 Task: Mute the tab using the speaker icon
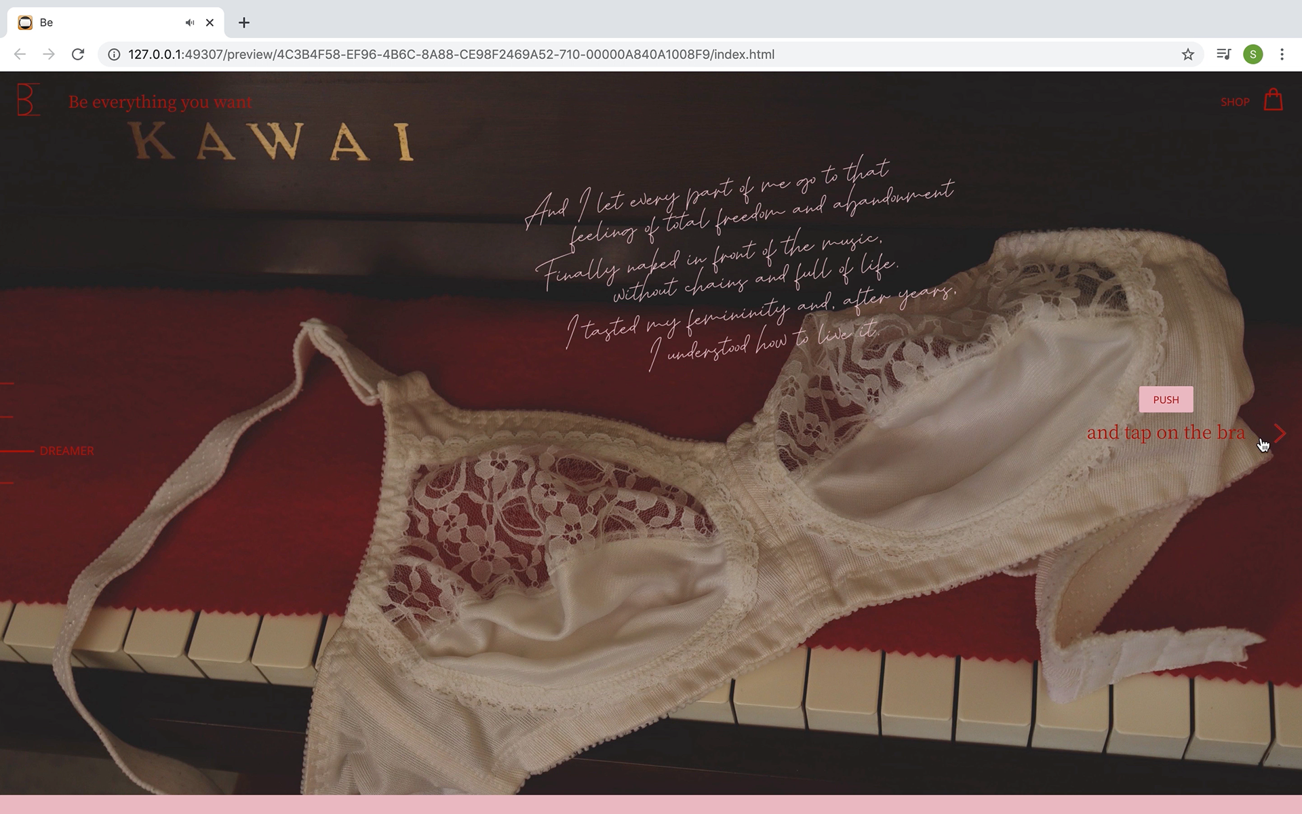[x=190, y=22]
